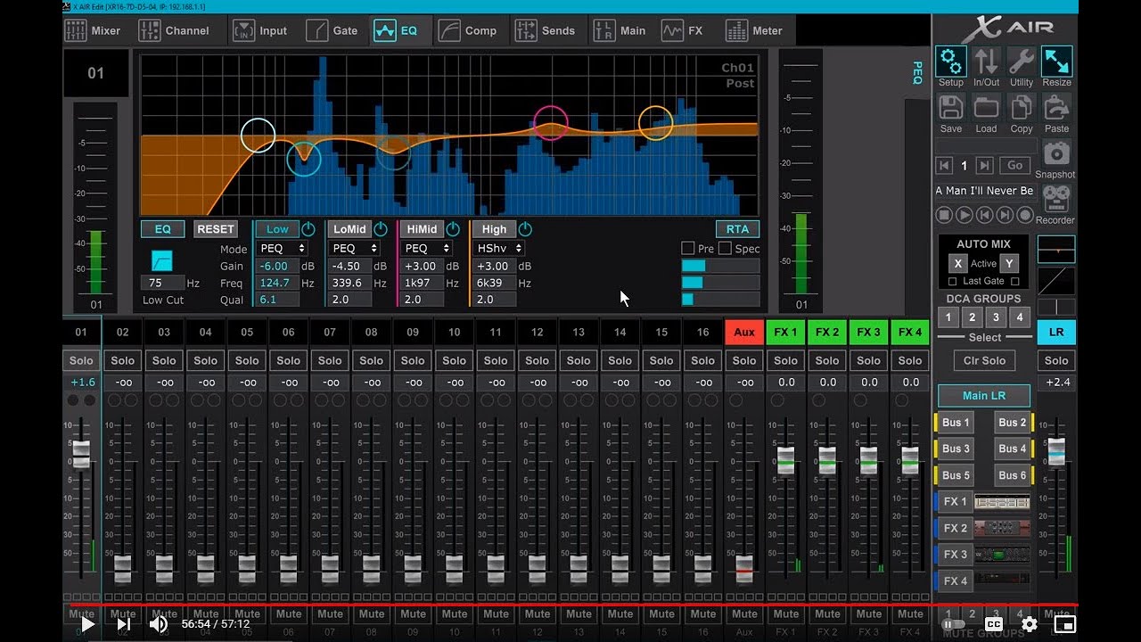Toggle Auto Mix X group
The width and height of the screenshot is (1141, 642).
pyautogui.click(x=957, y=263)
